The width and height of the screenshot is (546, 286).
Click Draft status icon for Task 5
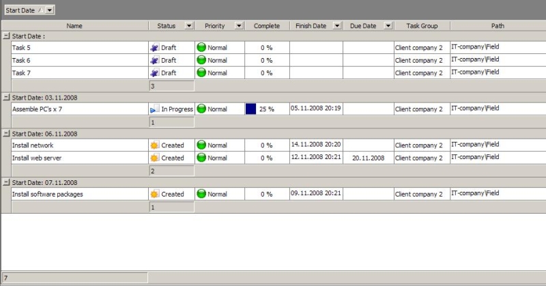pos(154,48)
